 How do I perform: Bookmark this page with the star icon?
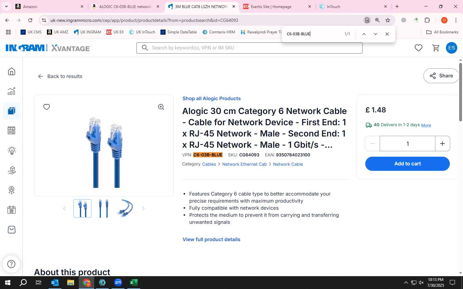pos(388,20)
